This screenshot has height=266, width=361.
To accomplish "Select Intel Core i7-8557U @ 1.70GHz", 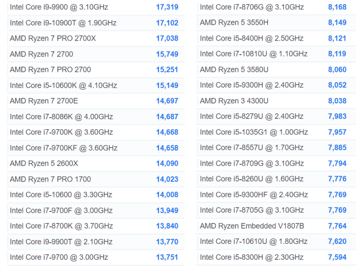I will pos(252,148).
